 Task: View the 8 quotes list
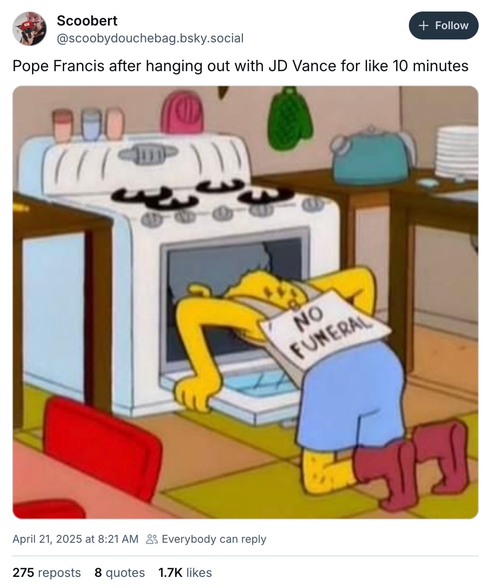click(119, 572)
